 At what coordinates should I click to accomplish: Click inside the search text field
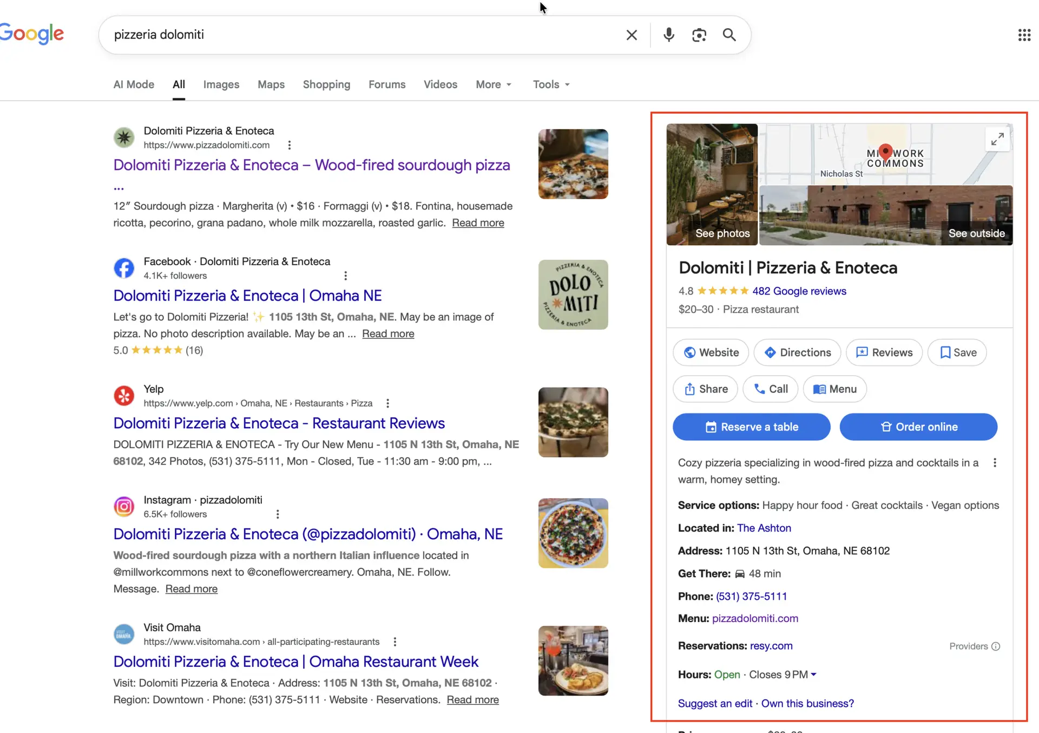point(357,35)
